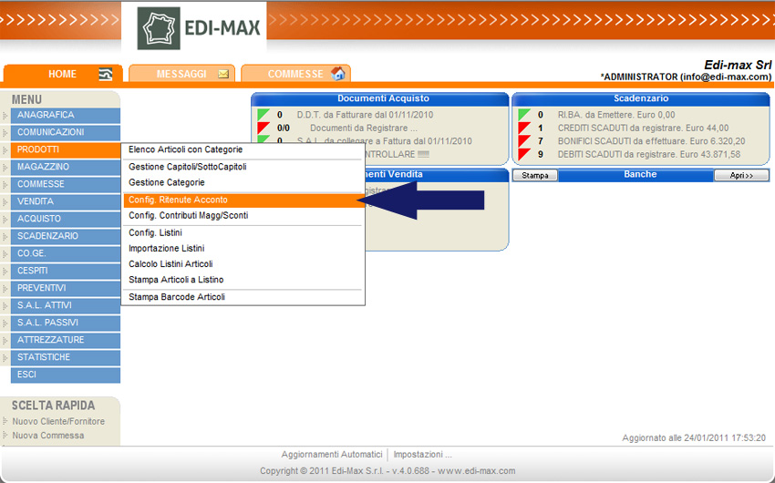
Task: Click the EDI-MAX logo
Action: pyautogui.click(x=201, y=27)
